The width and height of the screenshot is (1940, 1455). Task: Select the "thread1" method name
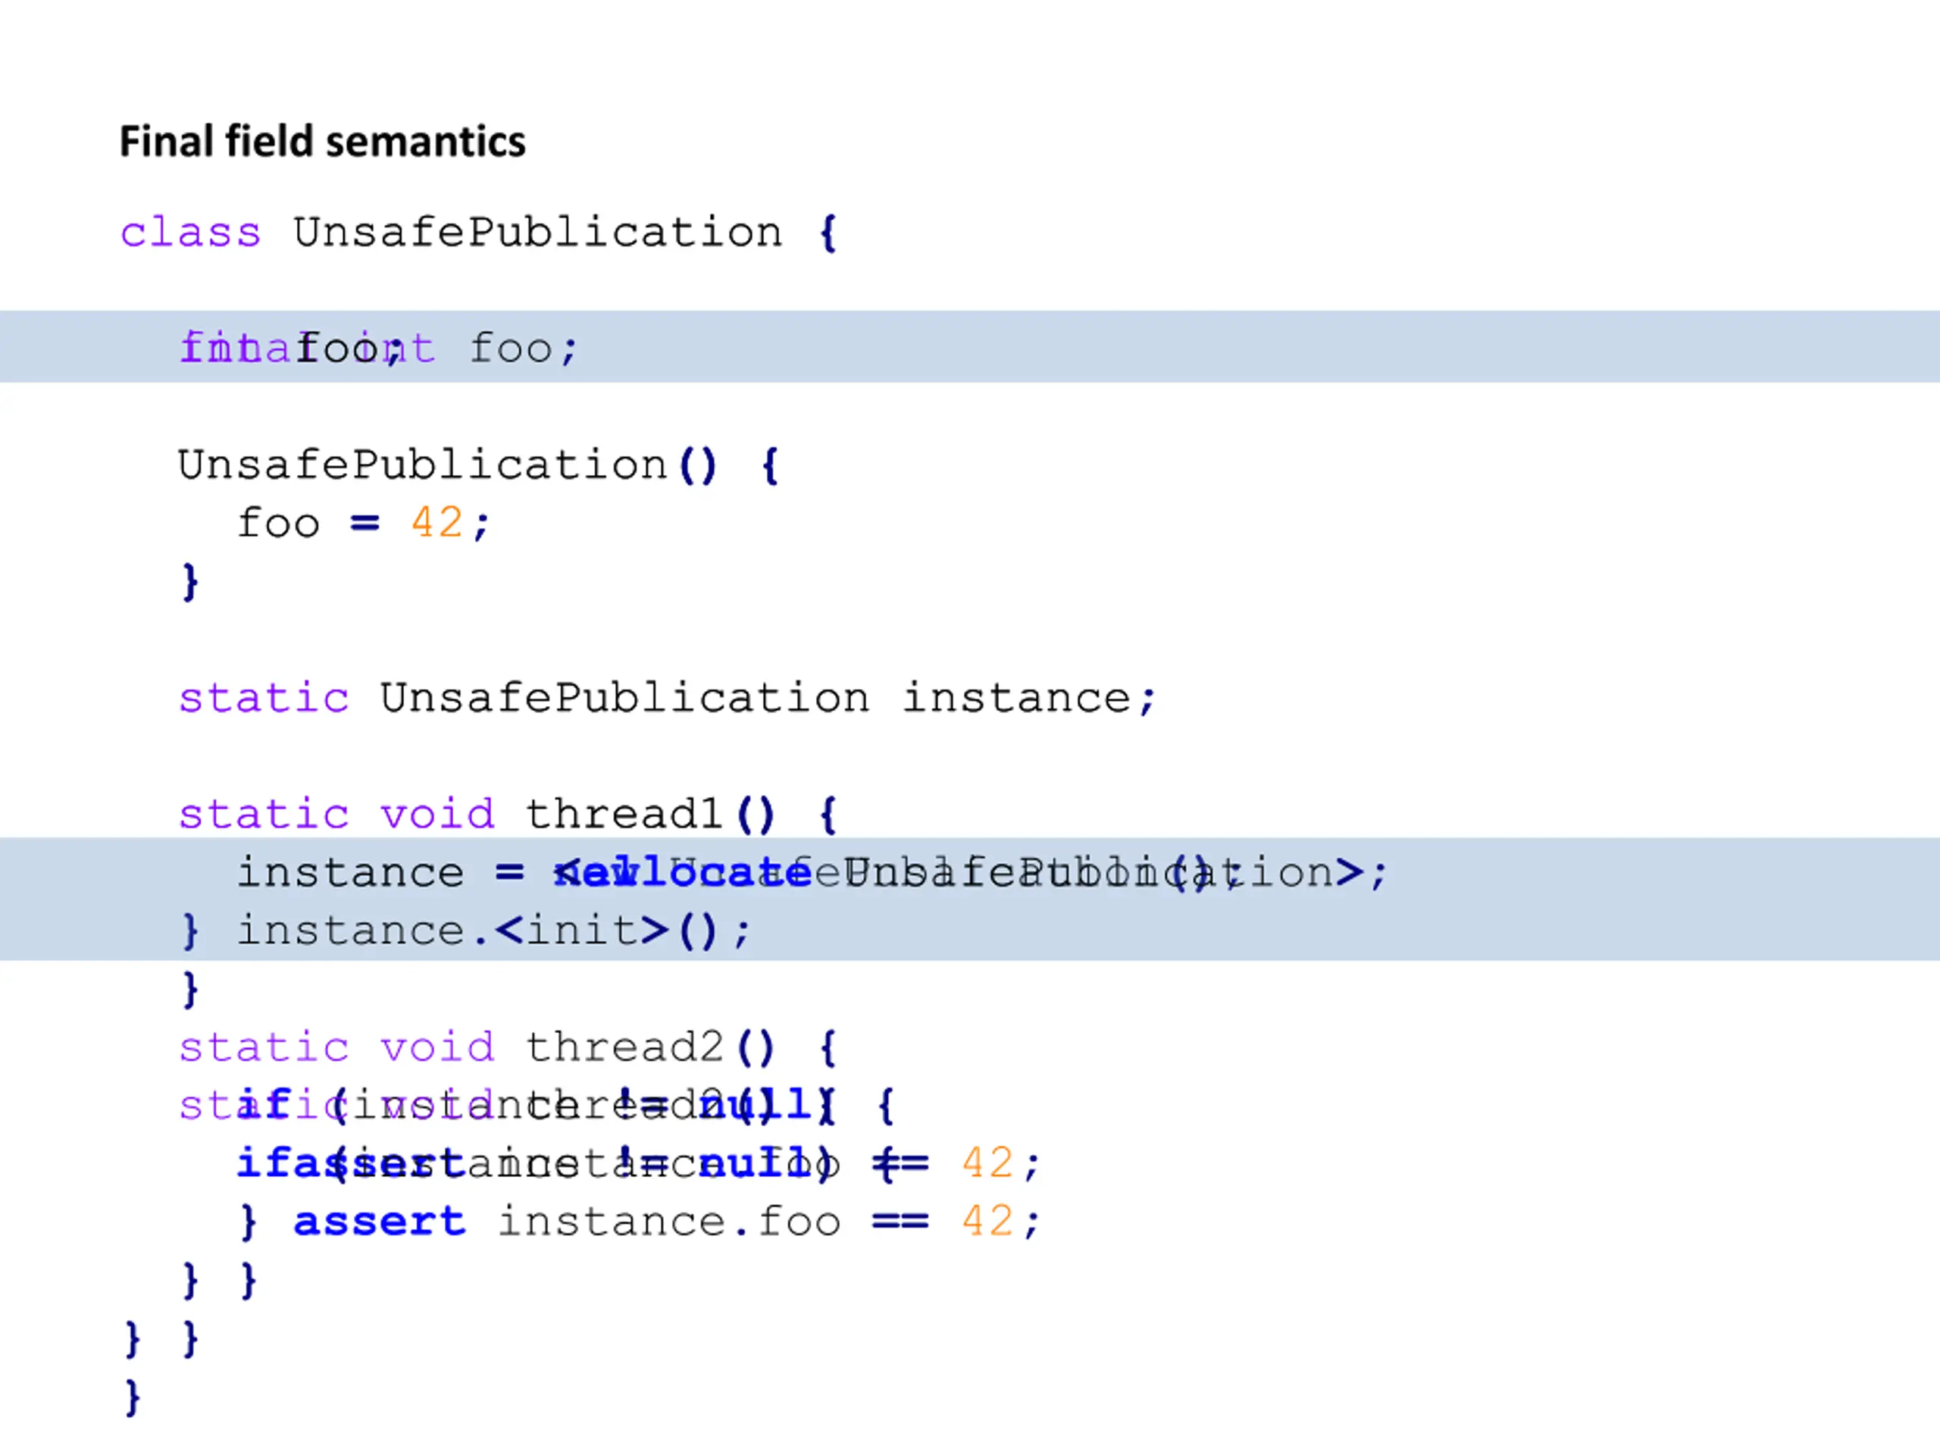click(624, 815)
